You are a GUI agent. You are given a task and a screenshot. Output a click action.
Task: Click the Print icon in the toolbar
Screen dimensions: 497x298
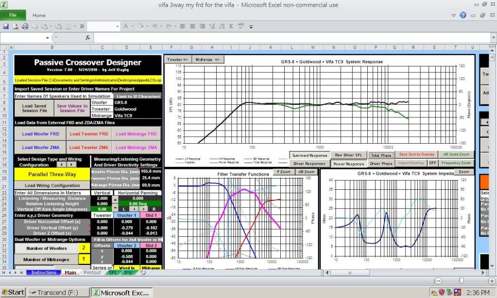pyautogui.click(x=25, y=26)
